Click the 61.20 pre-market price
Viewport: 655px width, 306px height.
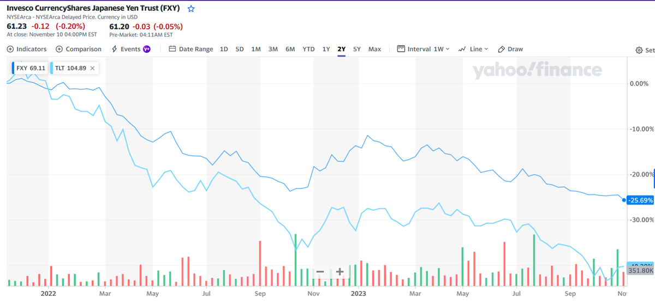point(118,26)
